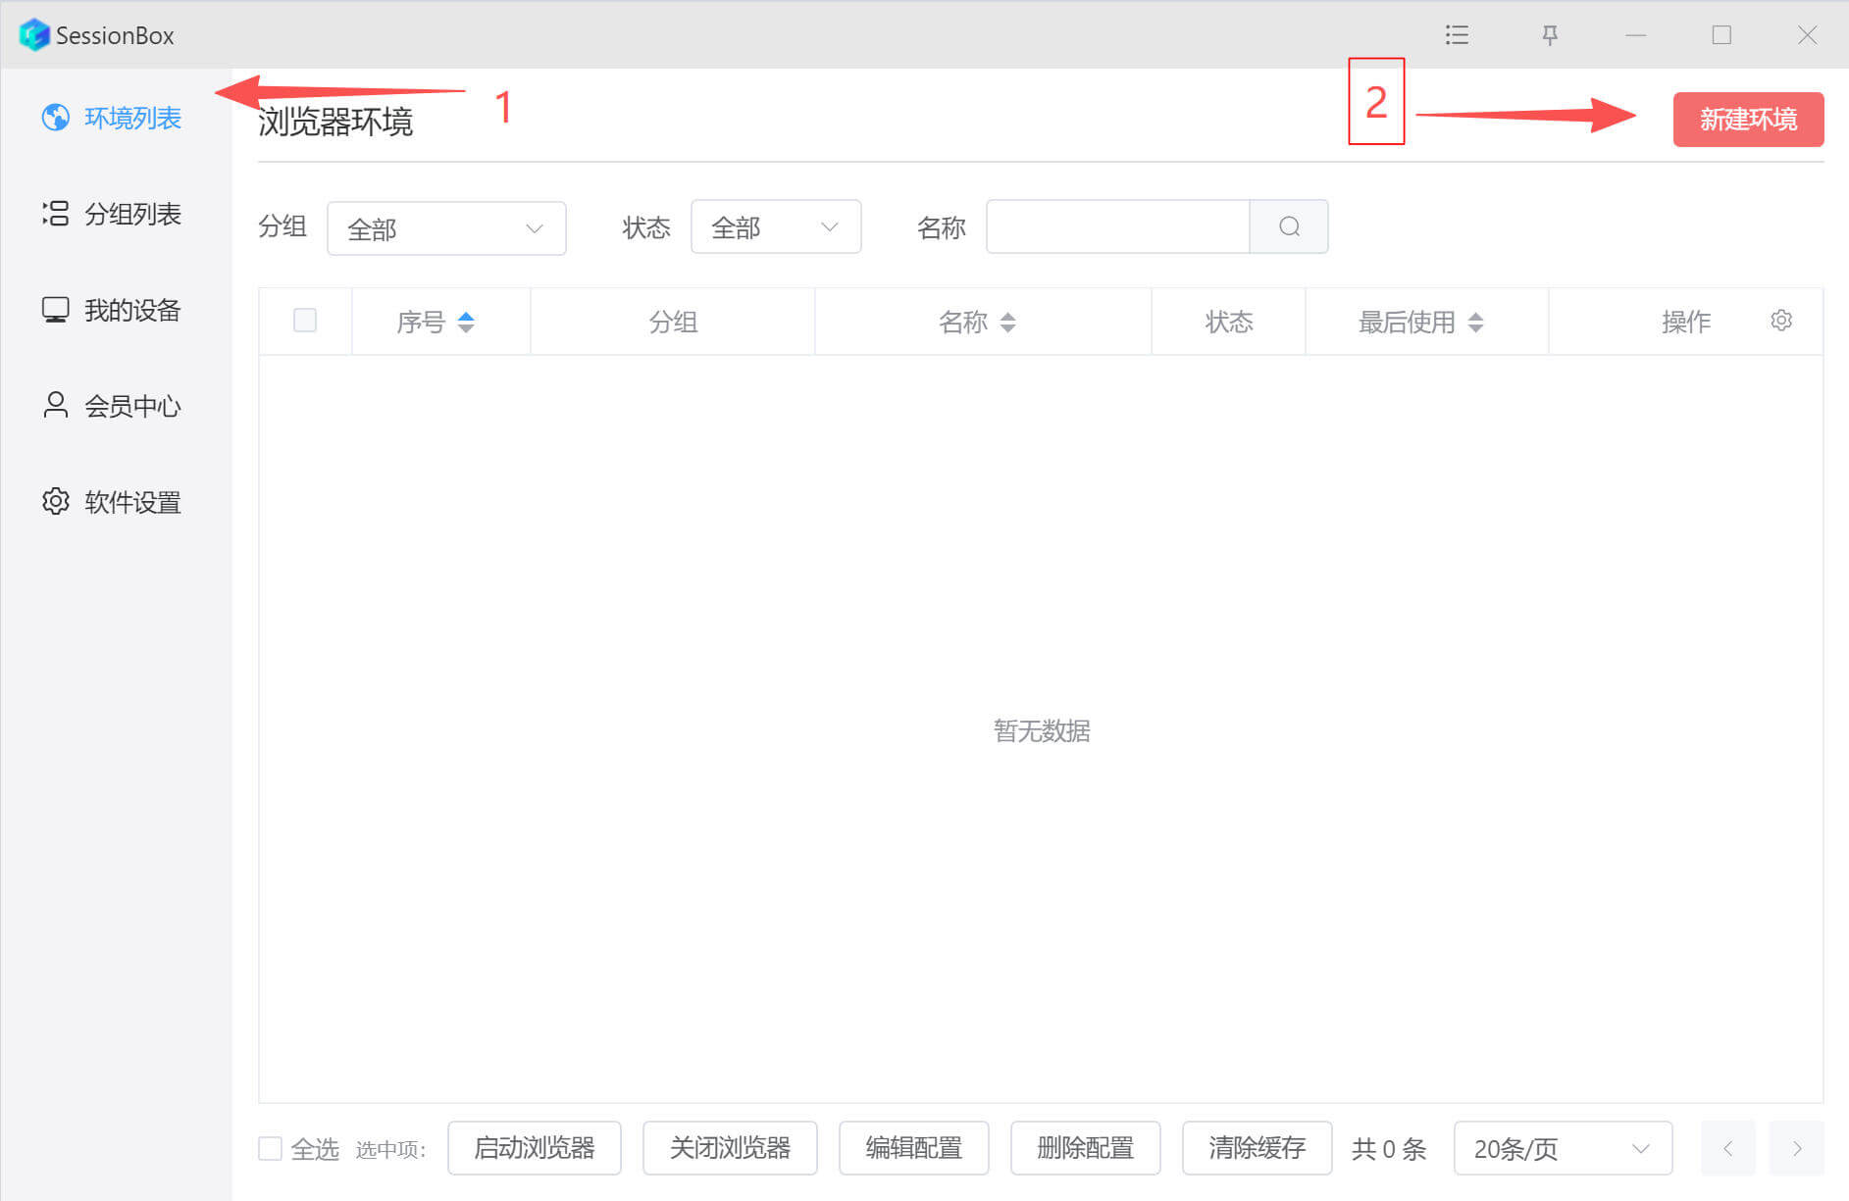Click the SessionBox logo icon
The width and height of the screenshot is (1849, 1201).
click(34, 35)
